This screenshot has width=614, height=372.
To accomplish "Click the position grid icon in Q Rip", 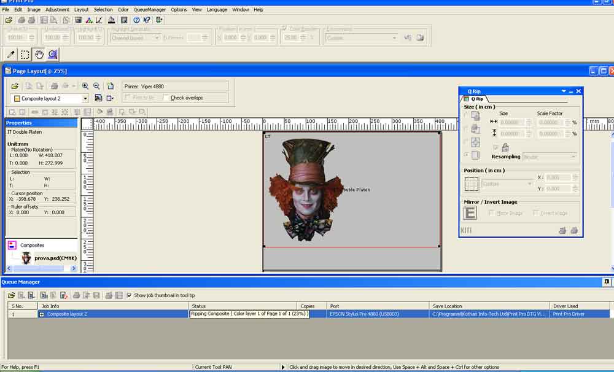I will pos(472,184).
